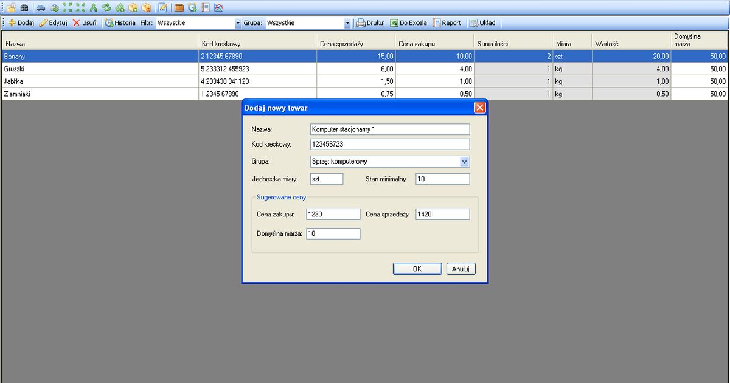
Task: Click Układ layout button
Action: click(x=482, y=23)
